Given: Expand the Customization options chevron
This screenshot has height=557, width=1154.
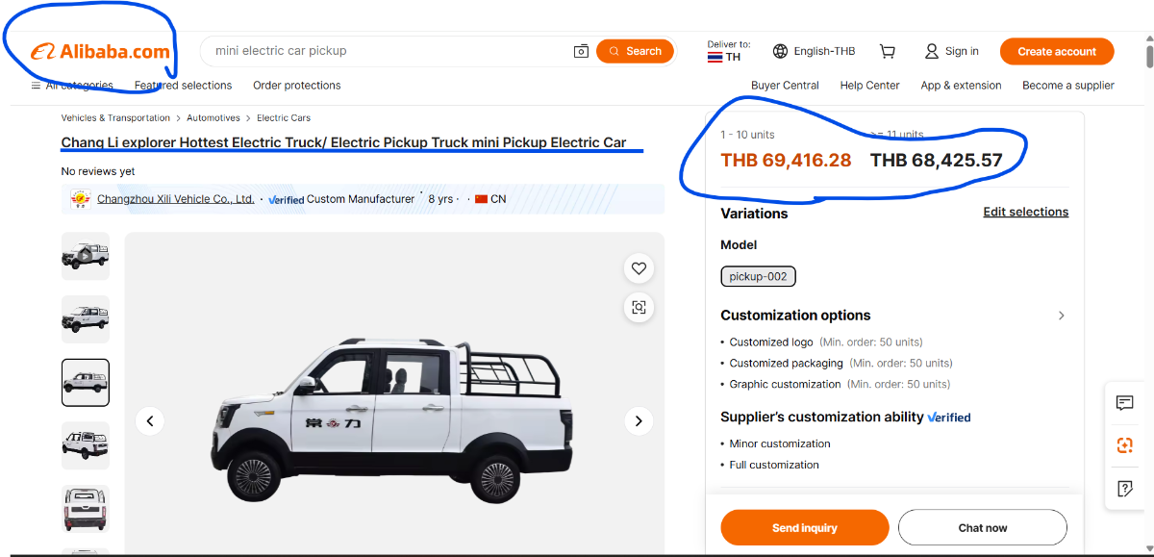Looking at the screenshot, I should click(x=1062, y=316).
